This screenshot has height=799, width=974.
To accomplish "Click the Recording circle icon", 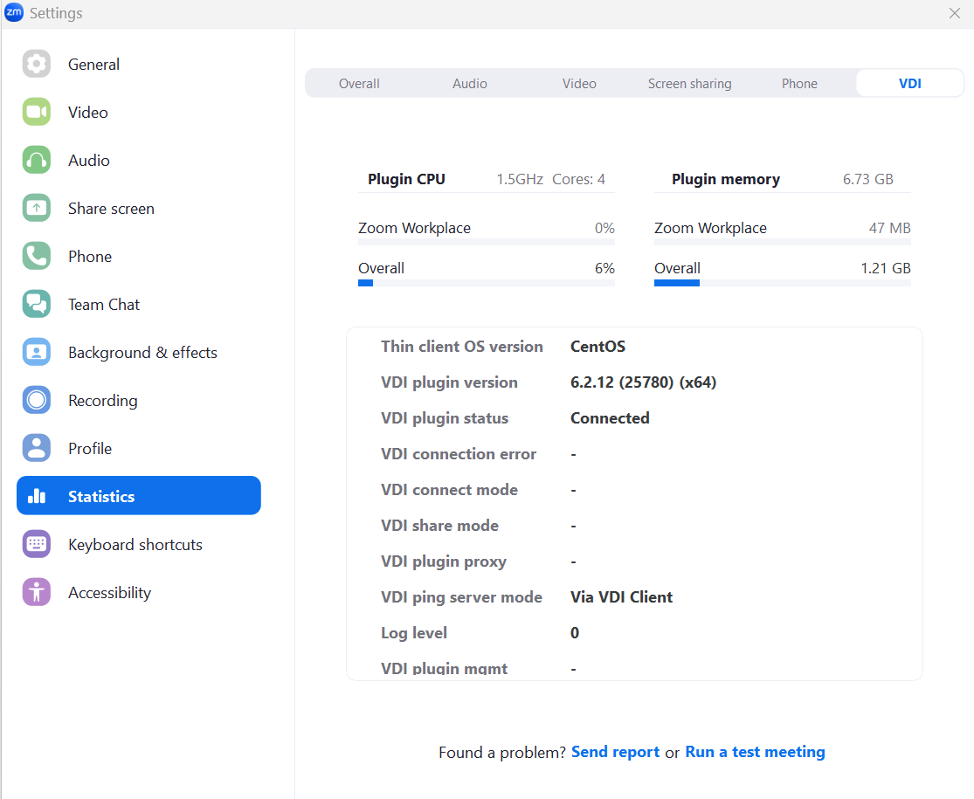I will [x=36, y=401].
